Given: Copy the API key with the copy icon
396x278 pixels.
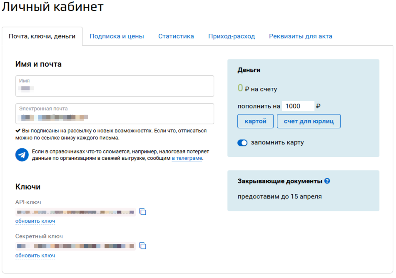Looking at the screenshot, I should [142, 212].
